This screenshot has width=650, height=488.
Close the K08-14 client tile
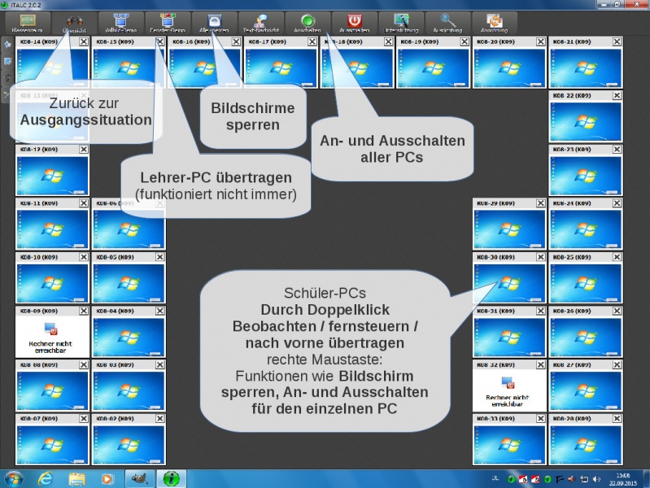(84, 41)
